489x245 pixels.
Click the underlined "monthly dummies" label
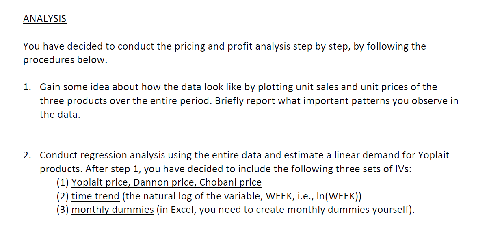[x=113, y=210]
